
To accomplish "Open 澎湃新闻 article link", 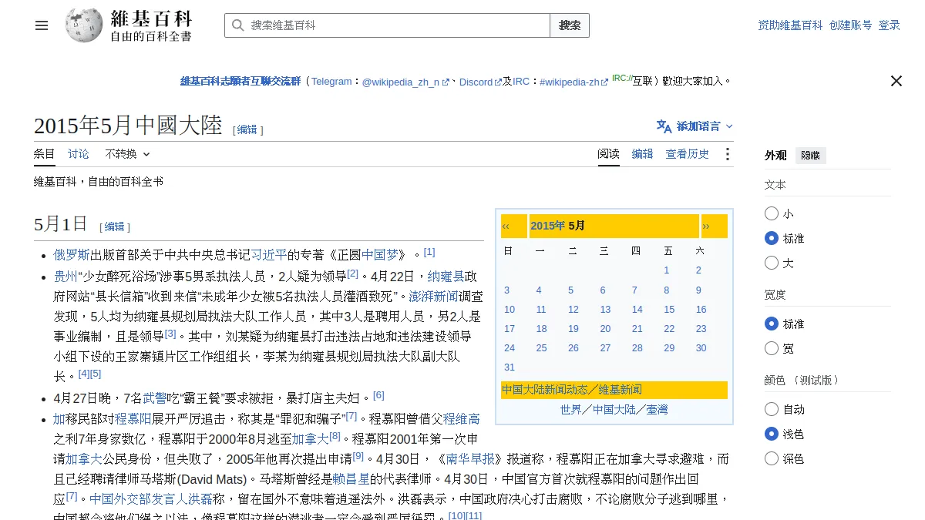I will pyautogui.click(x=434, y=296).
